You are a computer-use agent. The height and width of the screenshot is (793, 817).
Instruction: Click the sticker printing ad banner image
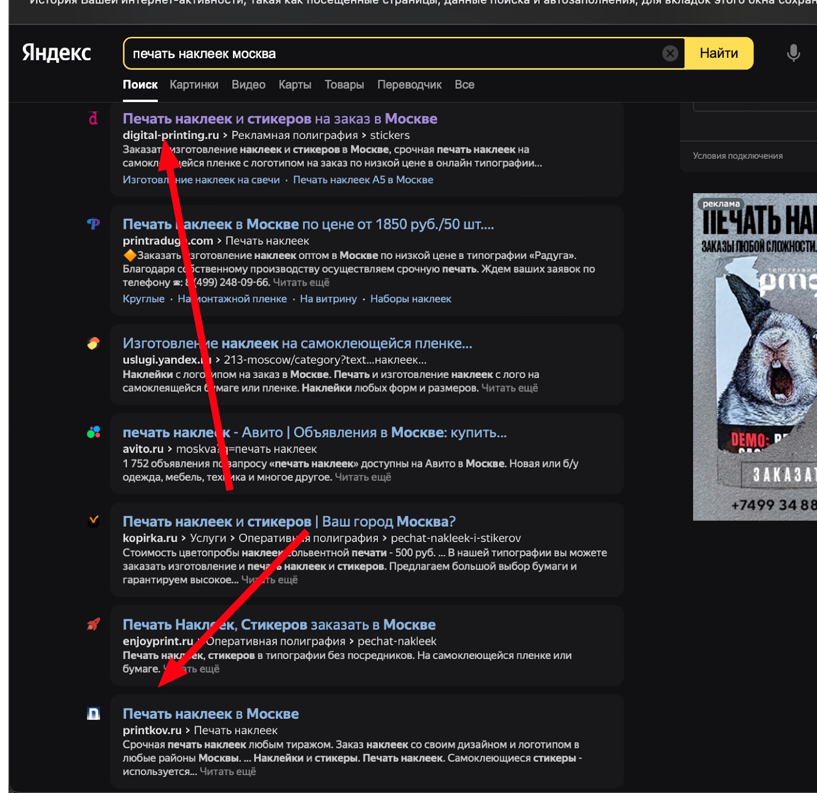pyautogui.click(x=755, y=357)
